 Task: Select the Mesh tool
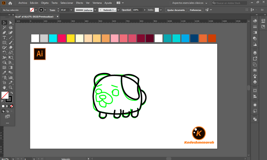click(4, 67)
